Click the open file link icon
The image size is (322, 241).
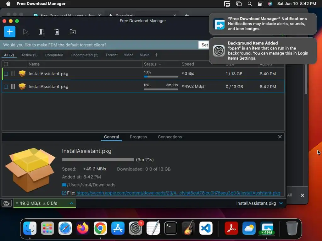(x=64, y=193)
